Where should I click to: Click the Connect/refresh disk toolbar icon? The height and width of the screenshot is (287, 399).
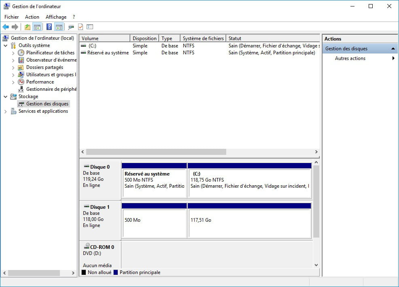pyautogui.click(x=71, y=27)
